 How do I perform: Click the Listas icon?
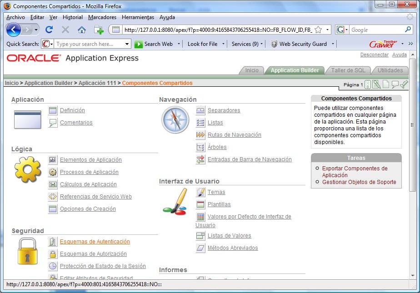200,123
